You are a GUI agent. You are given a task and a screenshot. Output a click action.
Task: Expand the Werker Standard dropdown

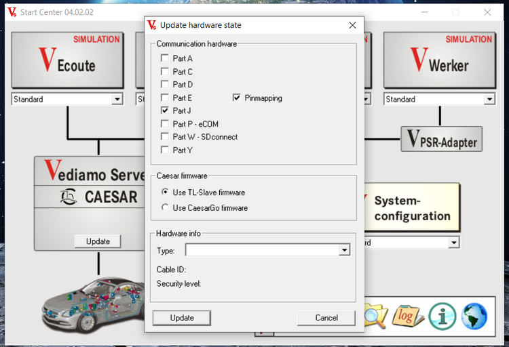pos(489,99)
